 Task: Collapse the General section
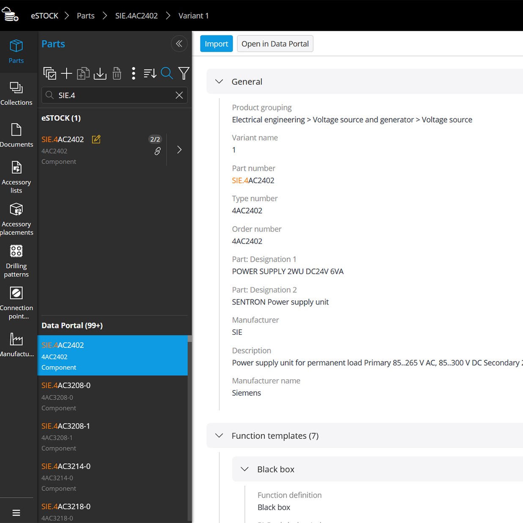(219, 81)
